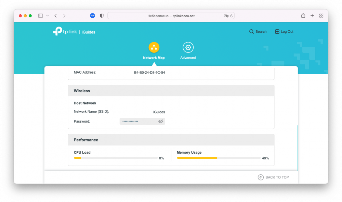Open the sidebar options dropdown arrow
The width and height of the screenshot is (342, 202).
(x=48, y=16)
